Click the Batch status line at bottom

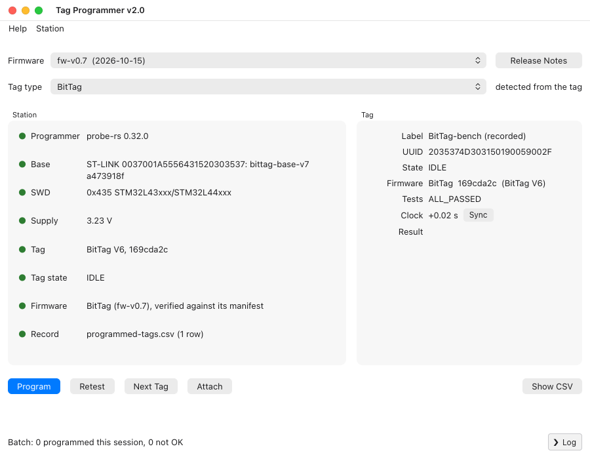pyautogui.click(x=96, y=443)
